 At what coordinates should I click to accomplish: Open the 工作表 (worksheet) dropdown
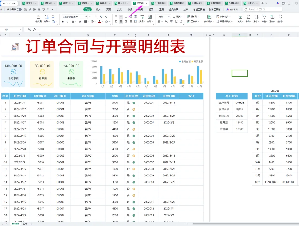click(193, 22)
